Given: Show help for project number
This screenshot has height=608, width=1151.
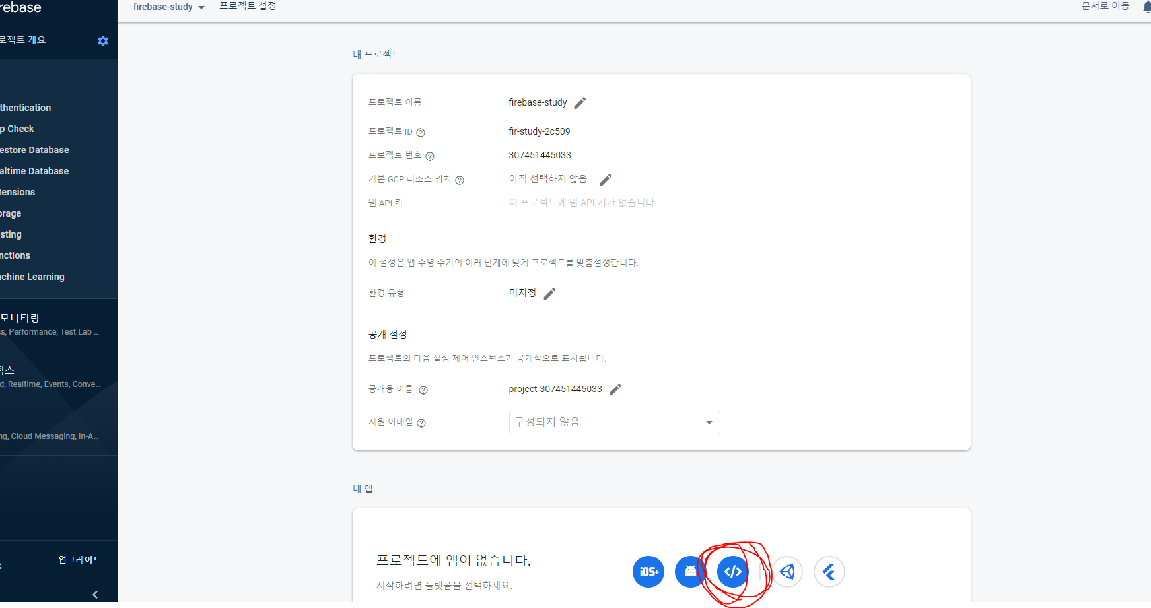Looking at the screenshot, I should pyautogui.click(x=430, y=156).
